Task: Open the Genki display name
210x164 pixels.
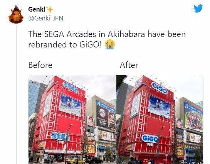Action: coord(37,9)
